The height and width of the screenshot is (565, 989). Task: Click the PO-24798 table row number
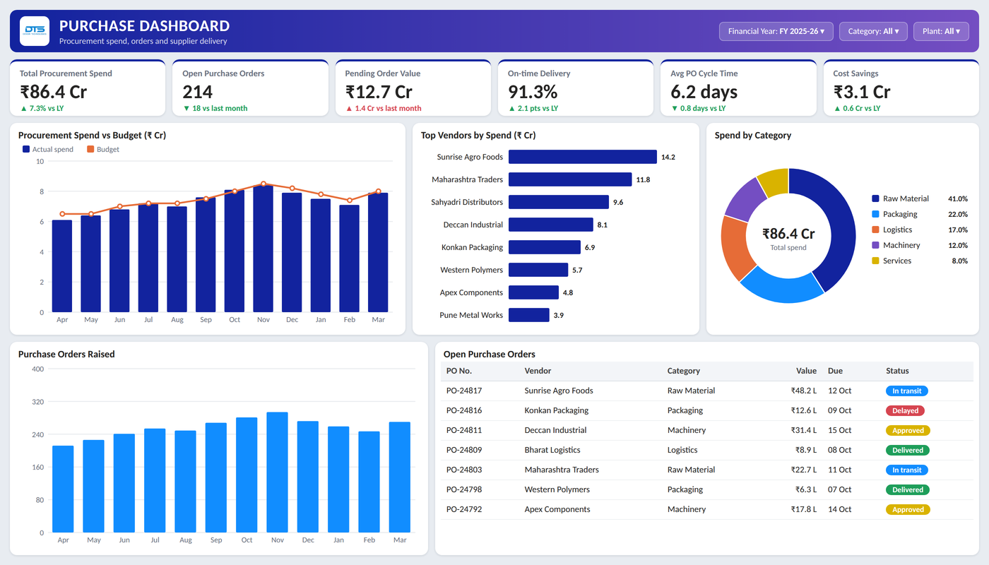coord(464,489)
